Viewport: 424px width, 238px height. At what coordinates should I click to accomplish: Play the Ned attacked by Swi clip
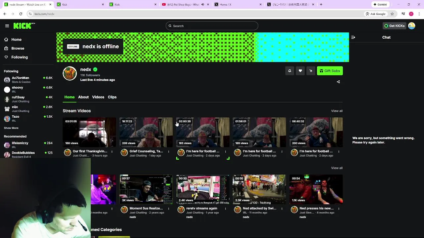pos(259,189)
